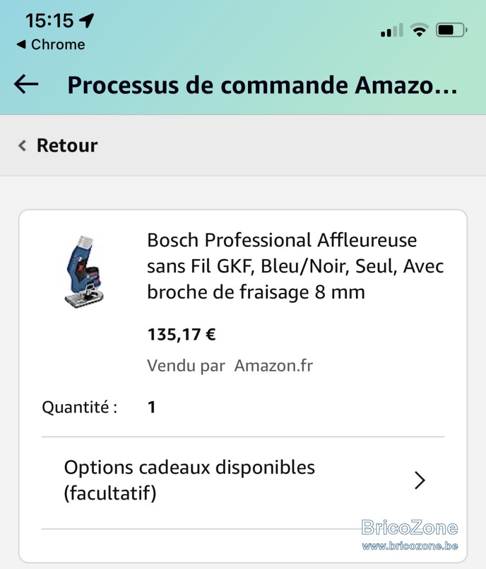The image size is (486, 569).
Task: Tap the Wi-Fi status icon
Action: [x=419, y=30]
